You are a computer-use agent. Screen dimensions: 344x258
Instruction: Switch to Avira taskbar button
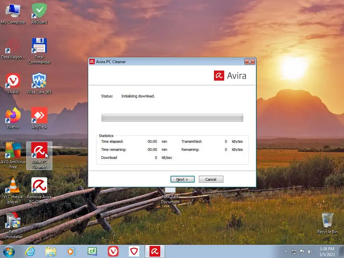pos(155,251)
